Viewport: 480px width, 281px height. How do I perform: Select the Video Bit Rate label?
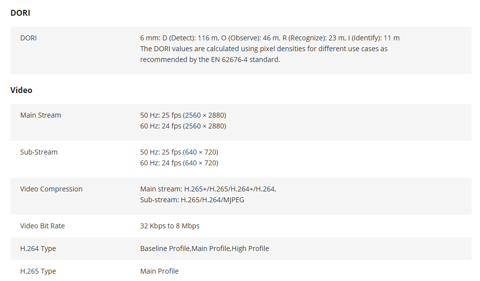pos(42,226)
